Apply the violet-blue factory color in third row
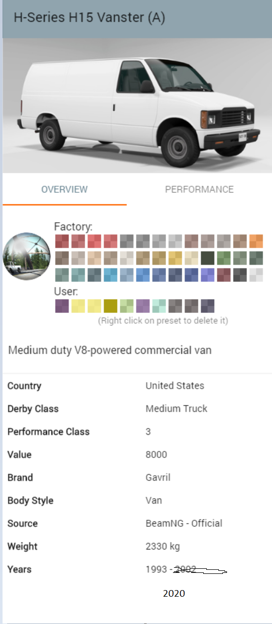 click(207, 275)
